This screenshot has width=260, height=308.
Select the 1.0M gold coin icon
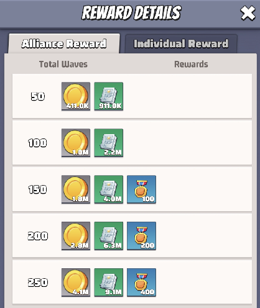tap(76, 143)
